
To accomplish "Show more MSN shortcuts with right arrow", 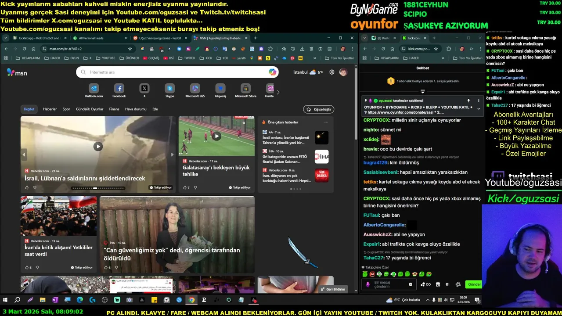I will pyautogui.click(x=278, y=92).
